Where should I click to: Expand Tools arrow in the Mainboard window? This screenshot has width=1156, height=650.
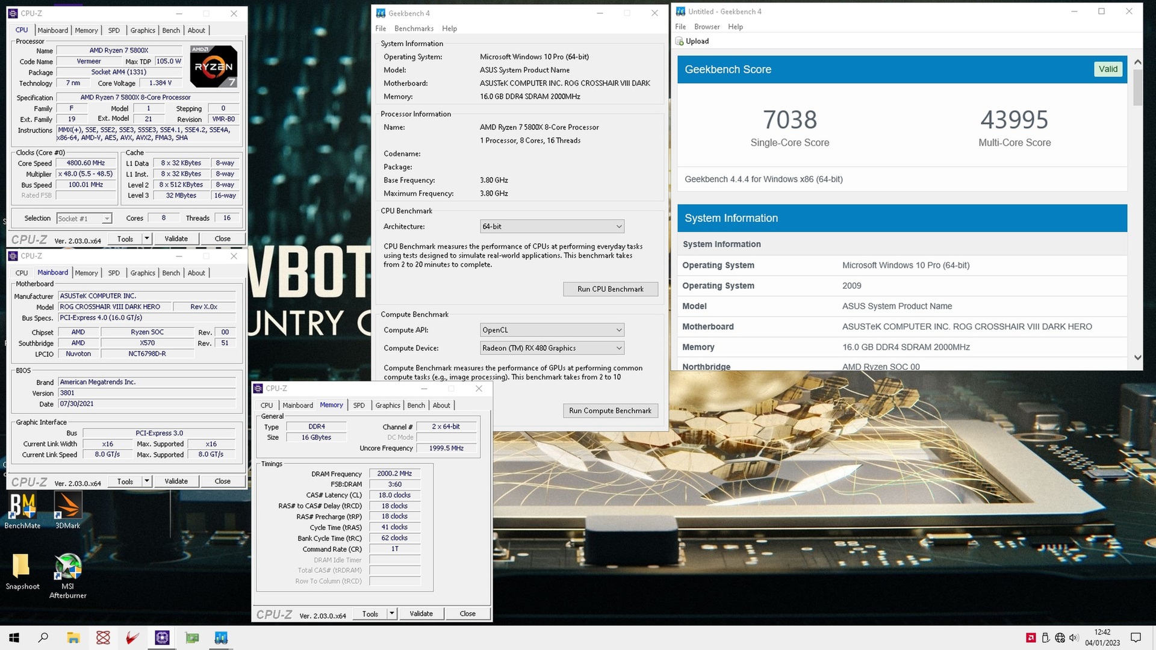click(x=146, y=481)
